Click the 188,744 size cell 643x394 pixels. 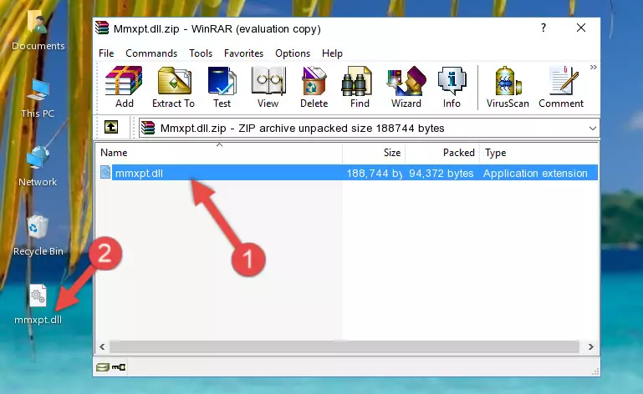pyautogui.click(x=374, y=174)
